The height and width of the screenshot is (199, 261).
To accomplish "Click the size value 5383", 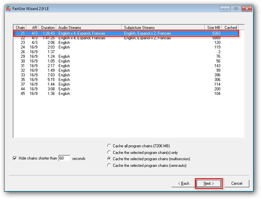I will (x=216, y=33).
